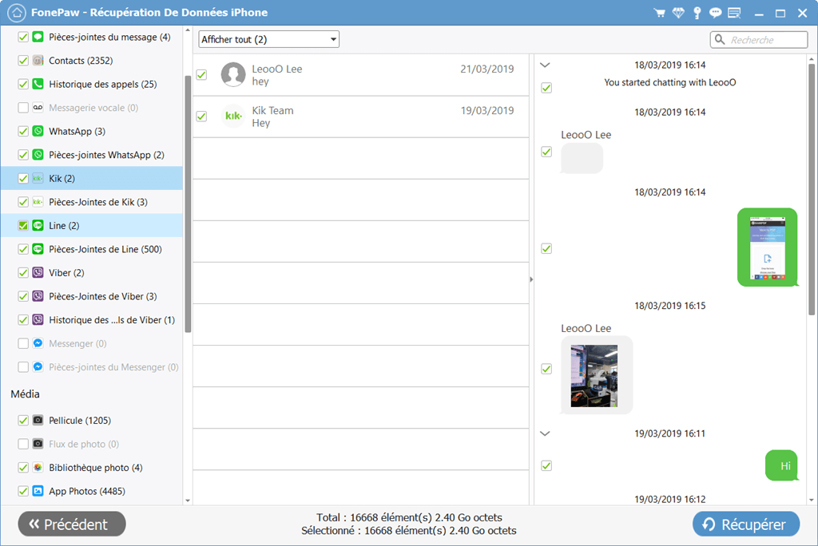Click the App Photos icon

pos(38,491)
